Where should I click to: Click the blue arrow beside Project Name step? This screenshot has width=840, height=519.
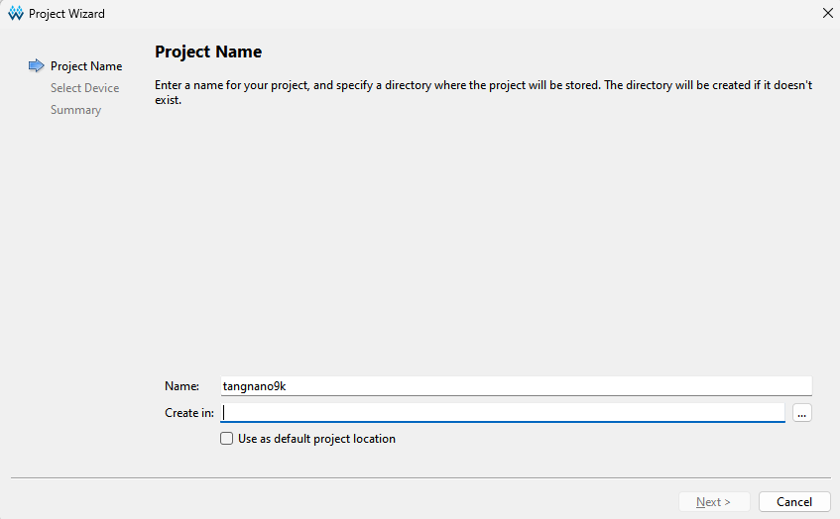37,66
